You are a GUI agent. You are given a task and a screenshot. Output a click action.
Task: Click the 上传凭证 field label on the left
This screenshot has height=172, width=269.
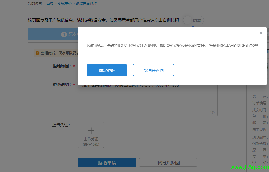(61, 125)
